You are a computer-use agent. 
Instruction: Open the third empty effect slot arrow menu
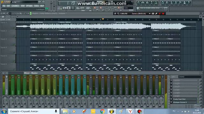pos(171,86)
